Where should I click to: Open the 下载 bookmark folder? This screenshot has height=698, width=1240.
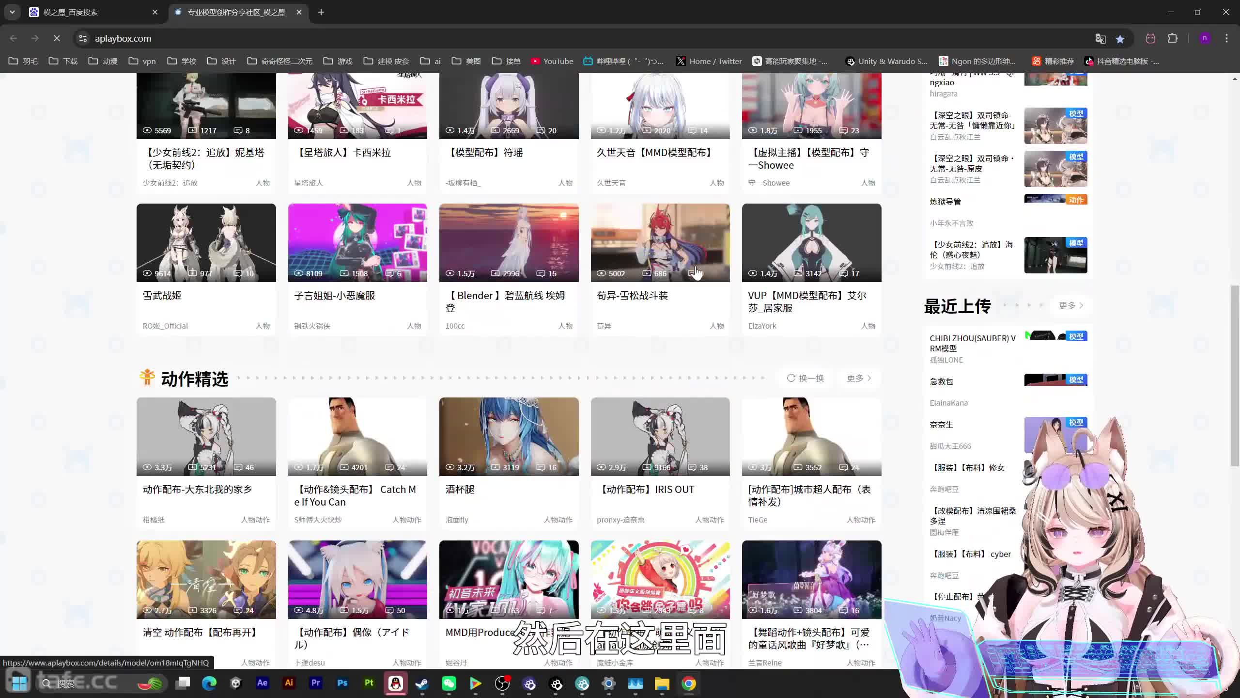coord(63,61)
